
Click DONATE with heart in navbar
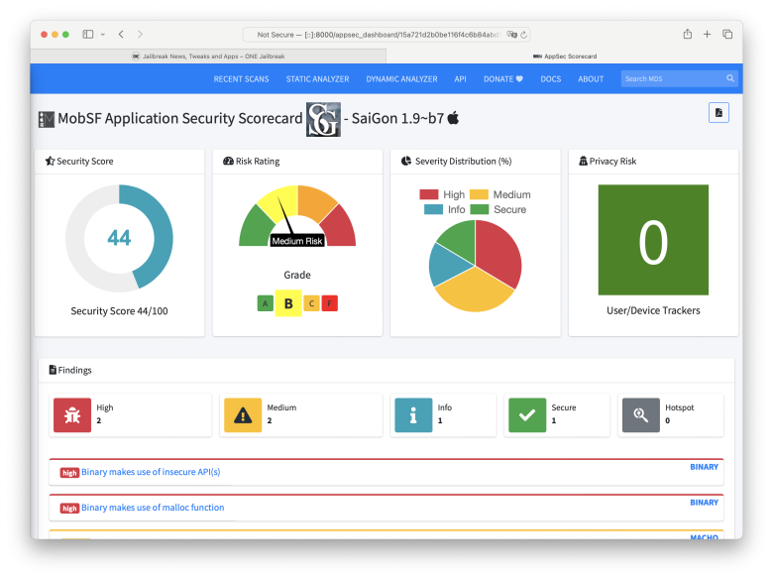tap(502, 79)
